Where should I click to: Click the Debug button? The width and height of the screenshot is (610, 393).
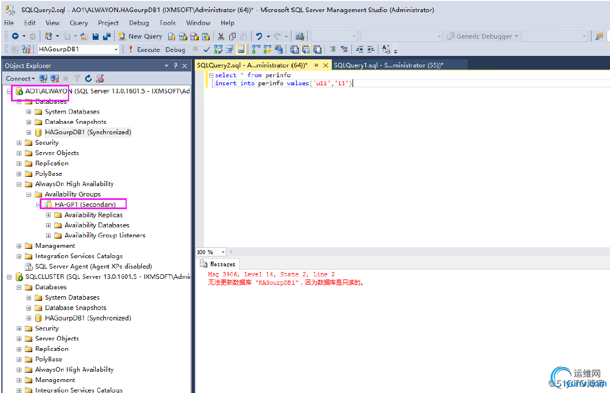point(176,50)
